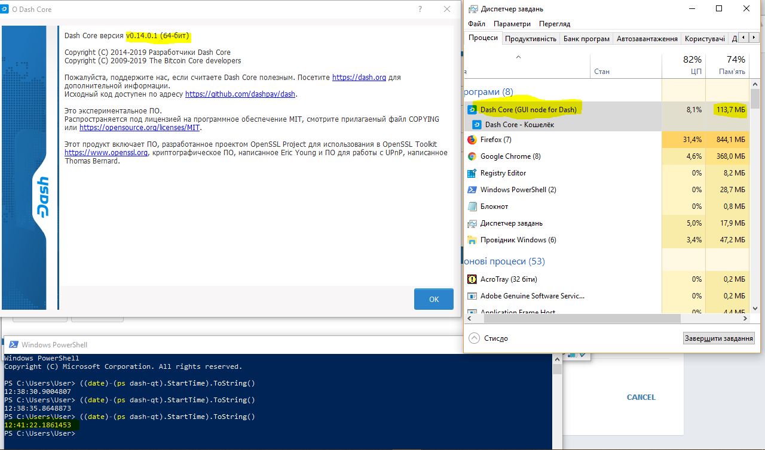Open the Файл menu in Task Manager
This screenshot has height=450, width=765.
click(477, 24)
